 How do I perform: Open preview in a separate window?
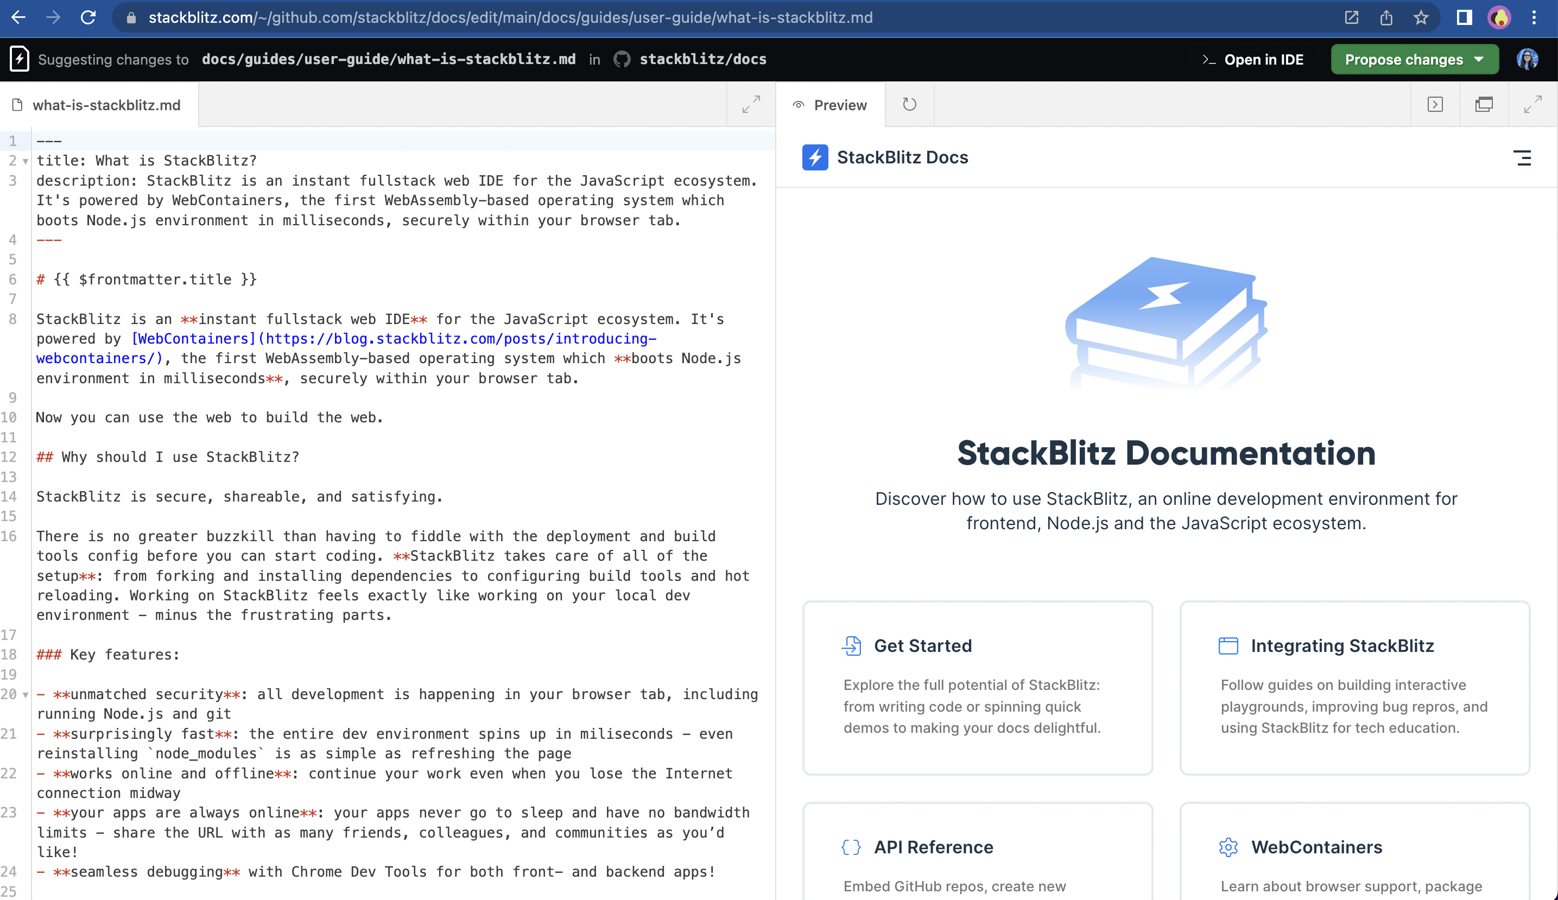coord(1484,105)
